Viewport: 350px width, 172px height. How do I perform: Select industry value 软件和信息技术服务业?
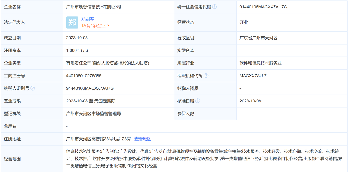tap(260, 63)
